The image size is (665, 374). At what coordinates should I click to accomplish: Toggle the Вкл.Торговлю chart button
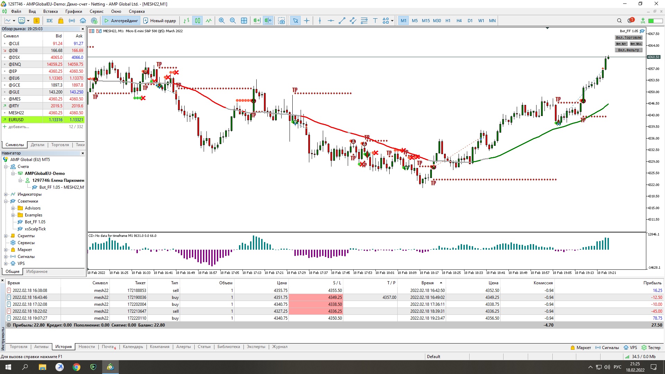628,37
